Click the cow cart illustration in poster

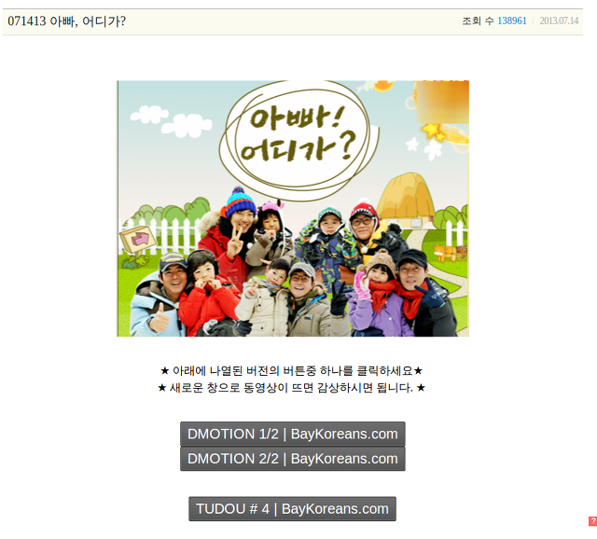450,253
